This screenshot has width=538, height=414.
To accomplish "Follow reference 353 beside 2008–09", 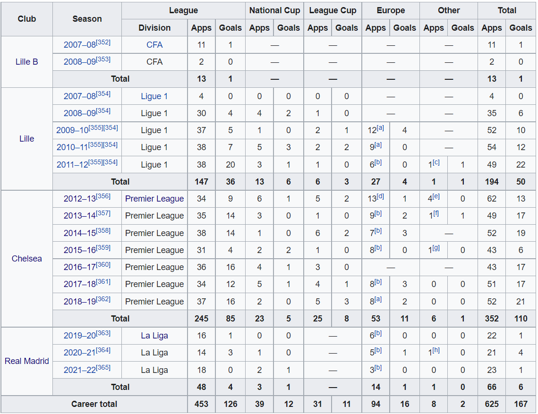I will pyautogui.click(x=103, y=59).
